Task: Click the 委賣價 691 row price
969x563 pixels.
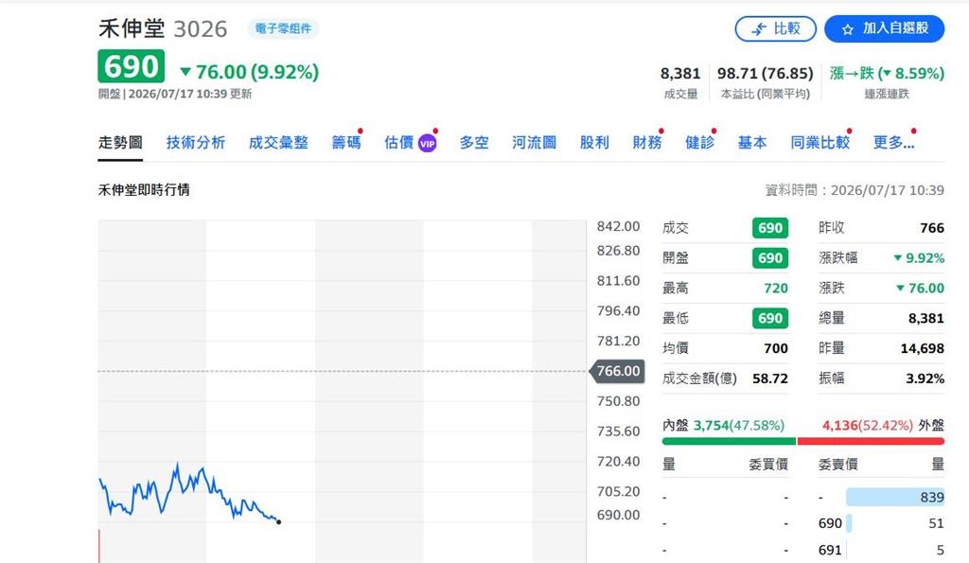Action: pyautogui.click(x=830, y=550)
